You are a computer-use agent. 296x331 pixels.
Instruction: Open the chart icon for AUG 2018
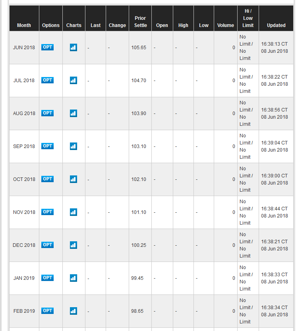[74, 113]
